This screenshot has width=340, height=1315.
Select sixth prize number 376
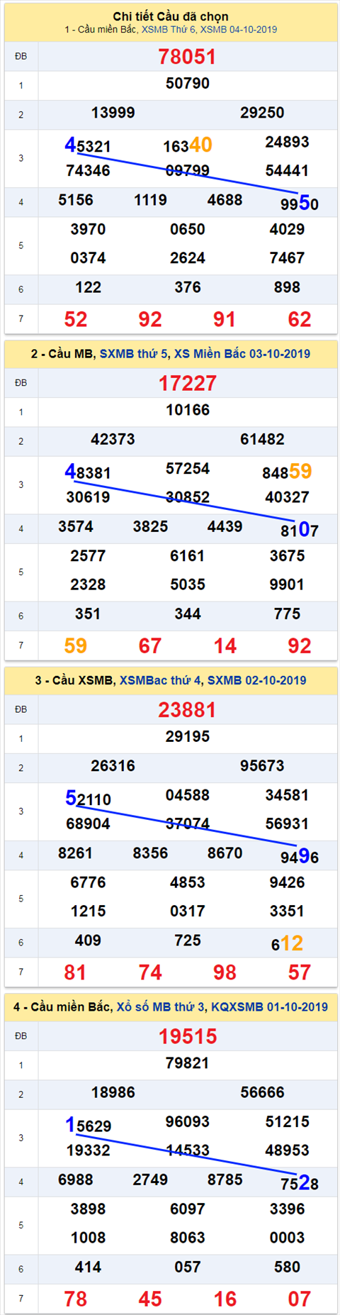(x=188, y=287)
